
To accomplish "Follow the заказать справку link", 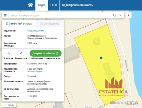I will (x=35, y=71).
